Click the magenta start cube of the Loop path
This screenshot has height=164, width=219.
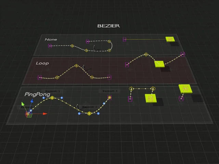(40, 78)
